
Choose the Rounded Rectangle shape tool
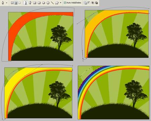pos(39,3)
